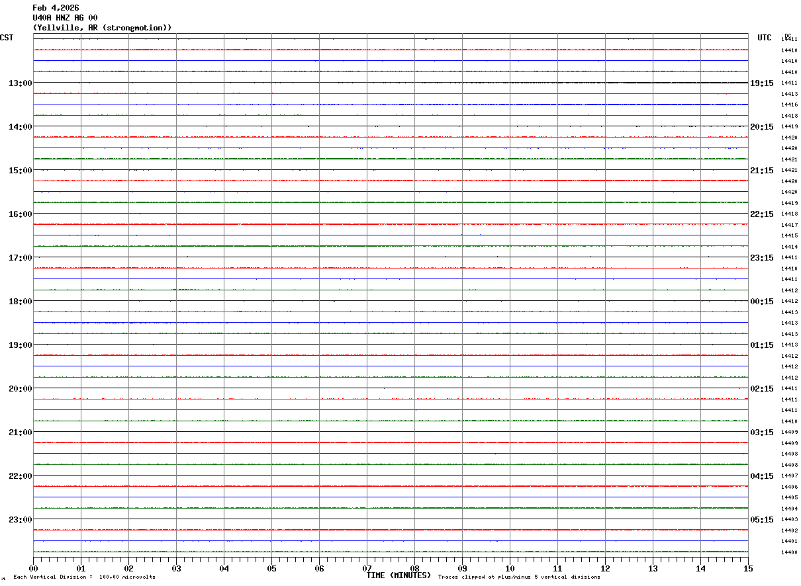
Task: Click the 15 minute tick on the axis
Action: pyautogui.click(x=747, y=568)
